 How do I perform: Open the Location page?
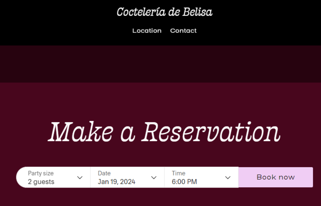click(x=147, y=31)
